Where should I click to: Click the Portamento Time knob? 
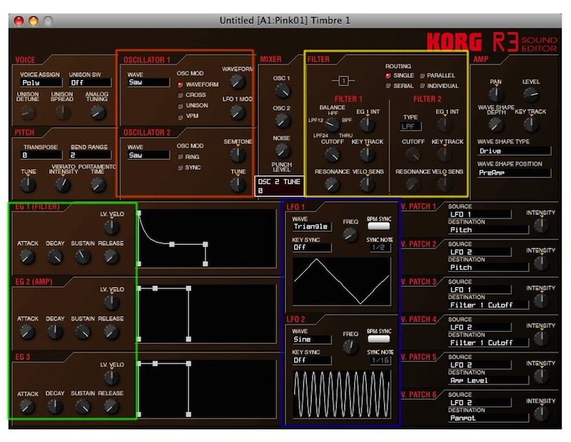click(98, 184)
